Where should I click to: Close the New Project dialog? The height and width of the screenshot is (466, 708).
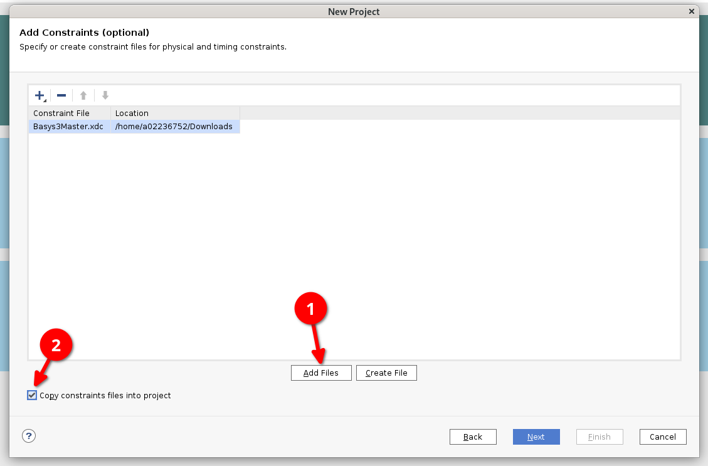click(x=691, y=11)
